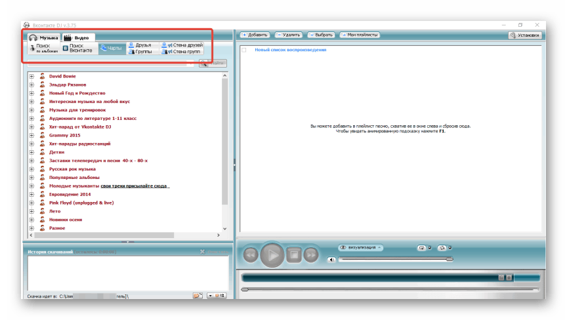567x320 pixels.
Task: Click the Удалить button
Action: tap(288, 35)
